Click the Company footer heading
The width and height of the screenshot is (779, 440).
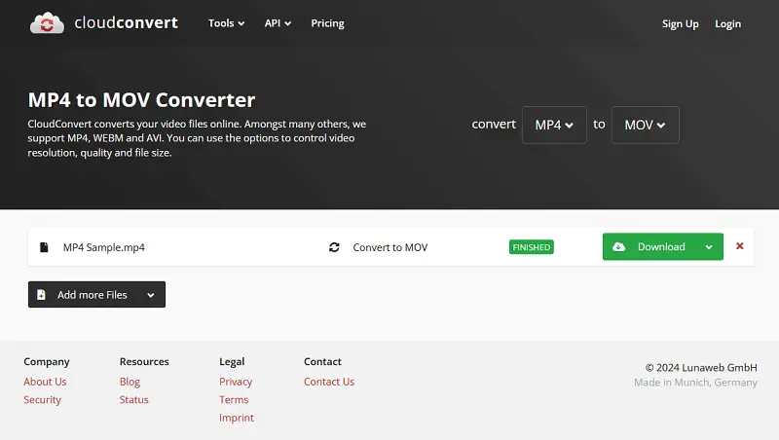47,361
